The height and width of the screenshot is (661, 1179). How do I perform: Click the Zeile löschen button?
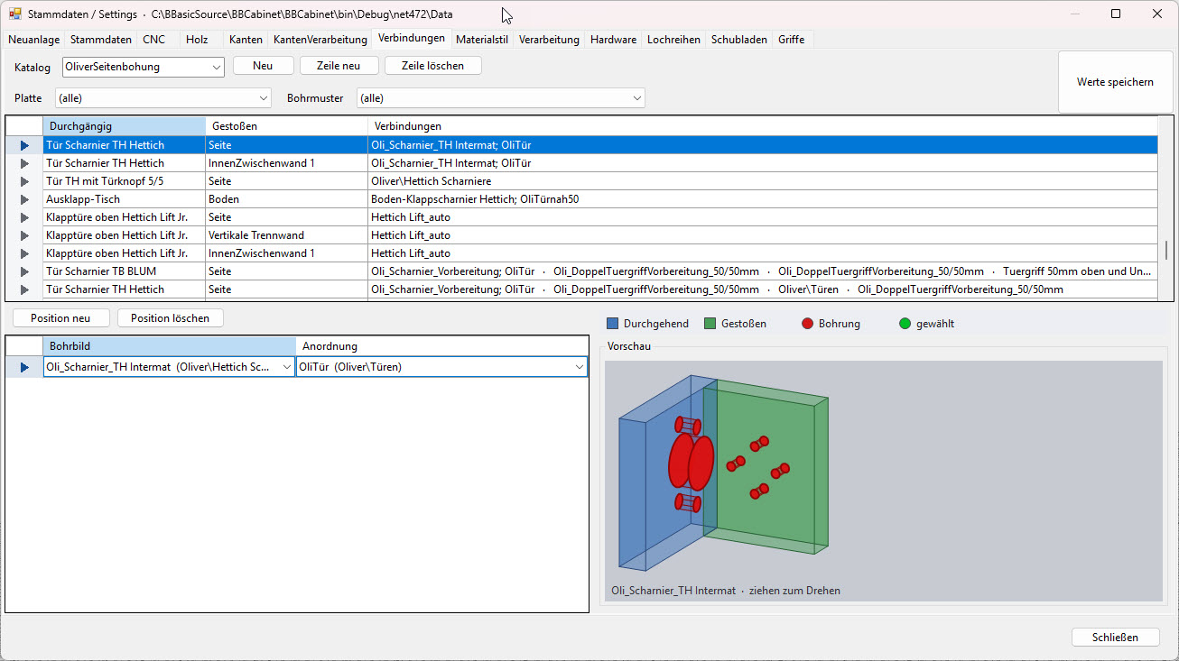[x=433, y=66]
